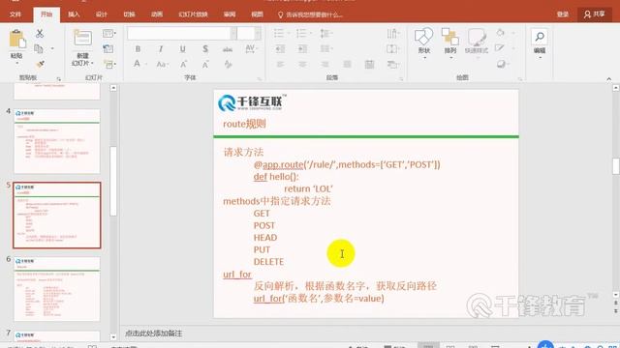
Task: Toggle Justify paragraph alignment
Action: point(347,64)
